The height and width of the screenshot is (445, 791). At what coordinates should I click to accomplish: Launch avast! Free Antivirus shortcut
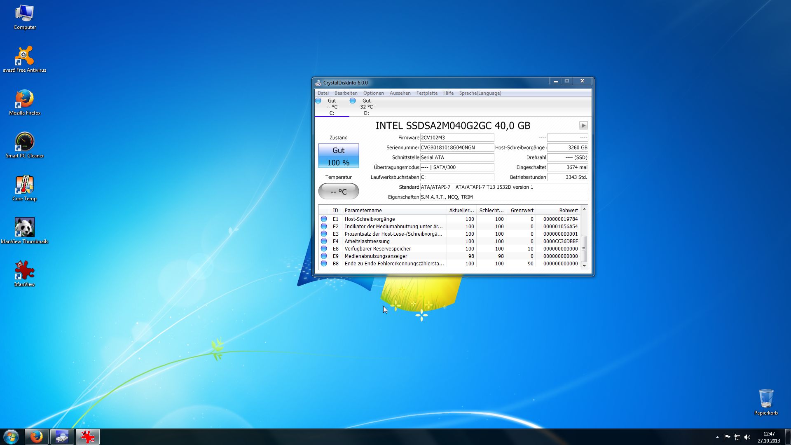[25, 59]
